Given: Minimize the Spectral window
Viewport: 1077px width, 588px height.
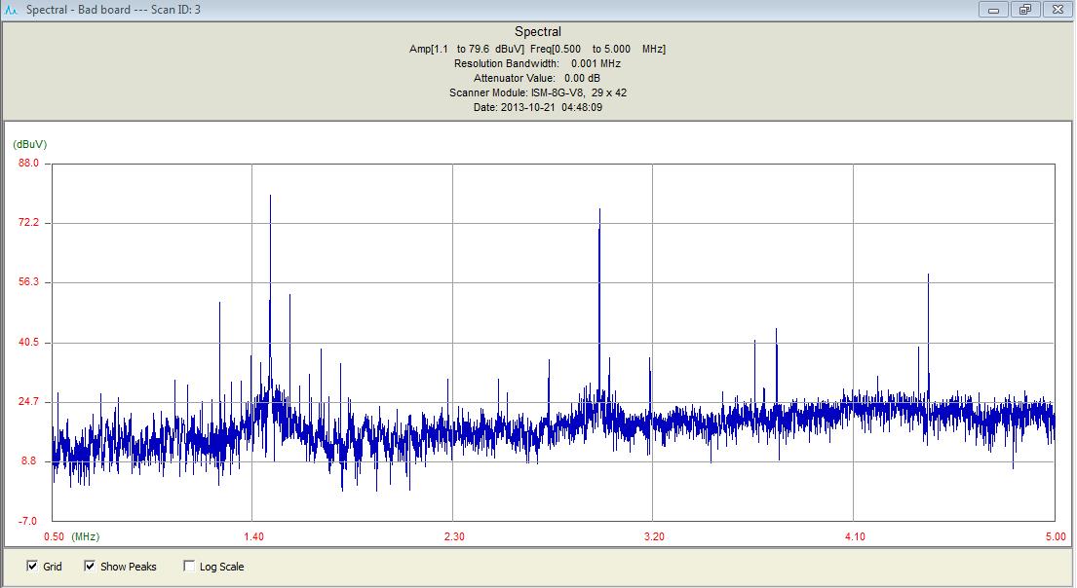Looking at the screenshot, I should [995, 10].
